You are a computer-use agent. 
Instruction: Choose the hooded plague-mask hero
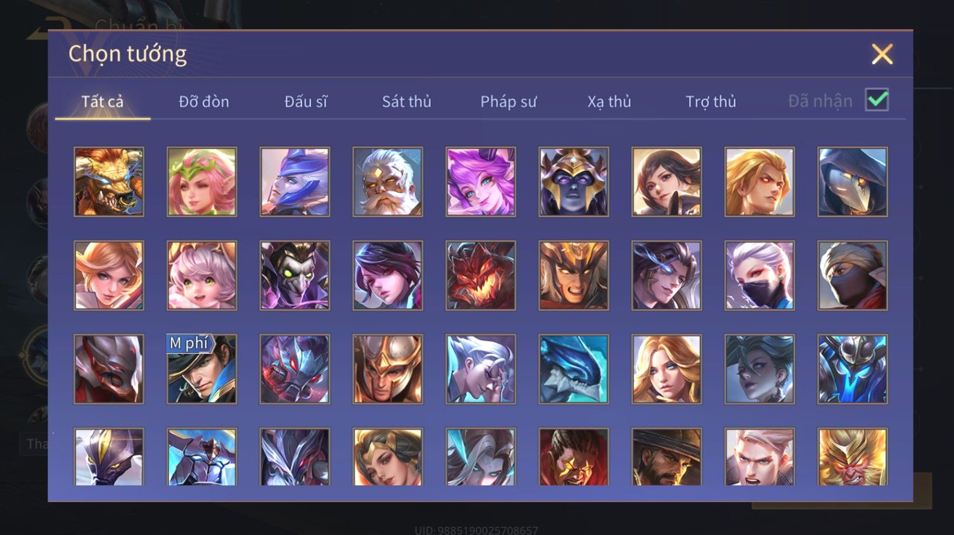[853, 182]
